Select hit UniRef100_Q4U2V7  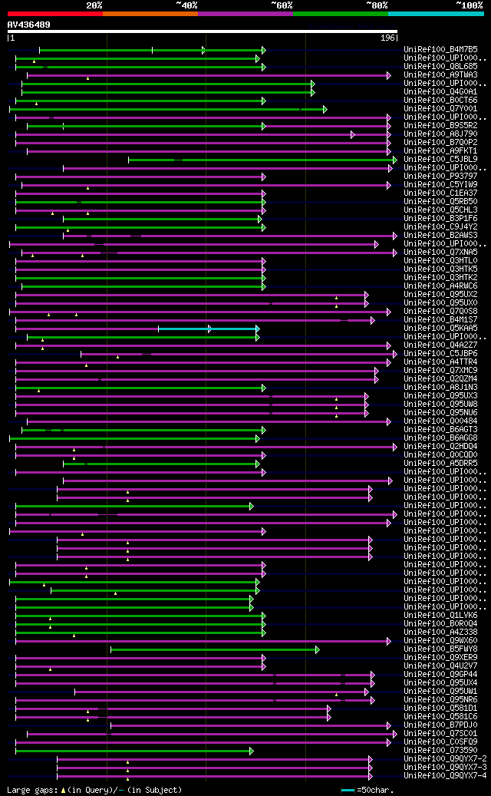click(x=440, y=666)
